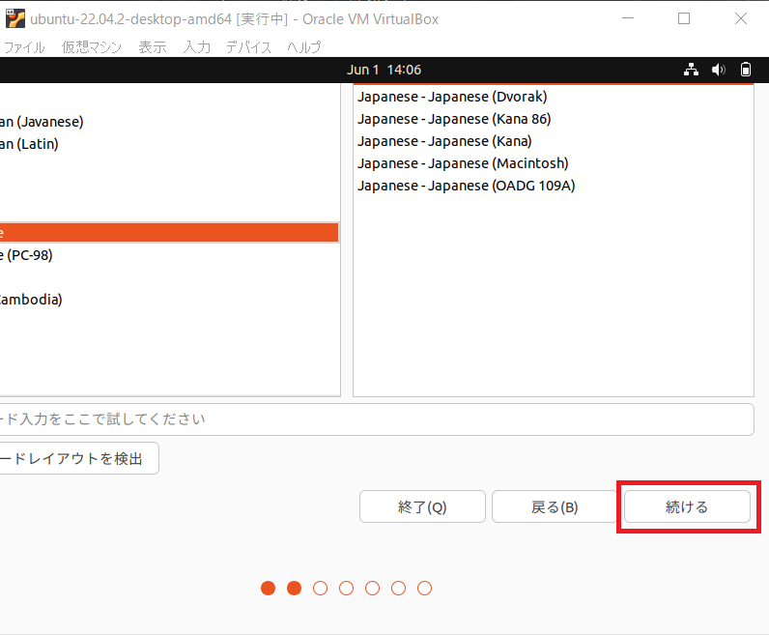769x635 pixels.
Task: Select the Cambodia language row
Action: (170, 300)
